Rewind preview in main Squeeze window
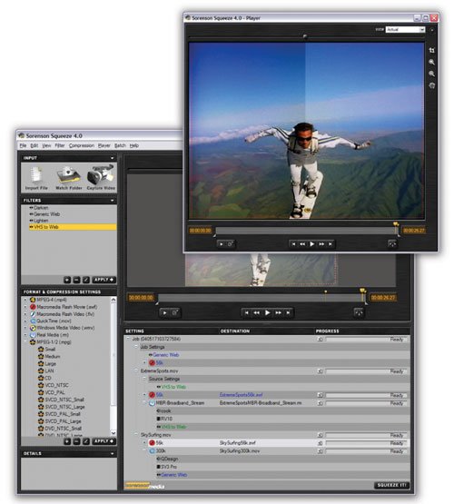Screen dimensions: 454x504 point(256,312)
